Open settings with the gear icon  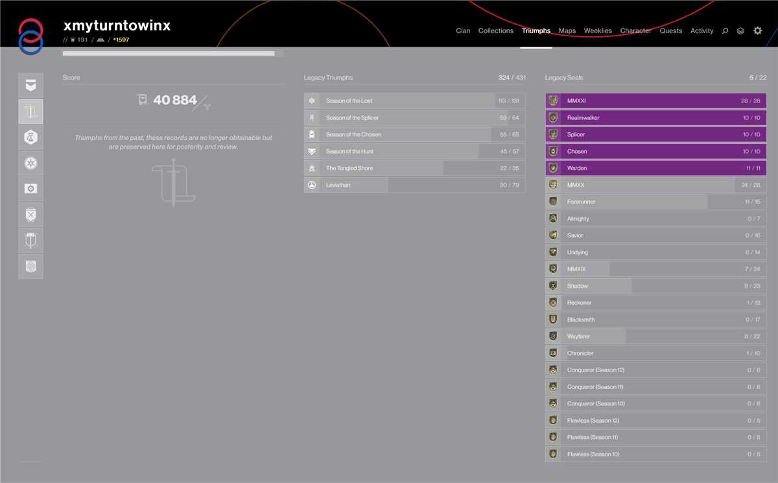[x=757, y=30]
